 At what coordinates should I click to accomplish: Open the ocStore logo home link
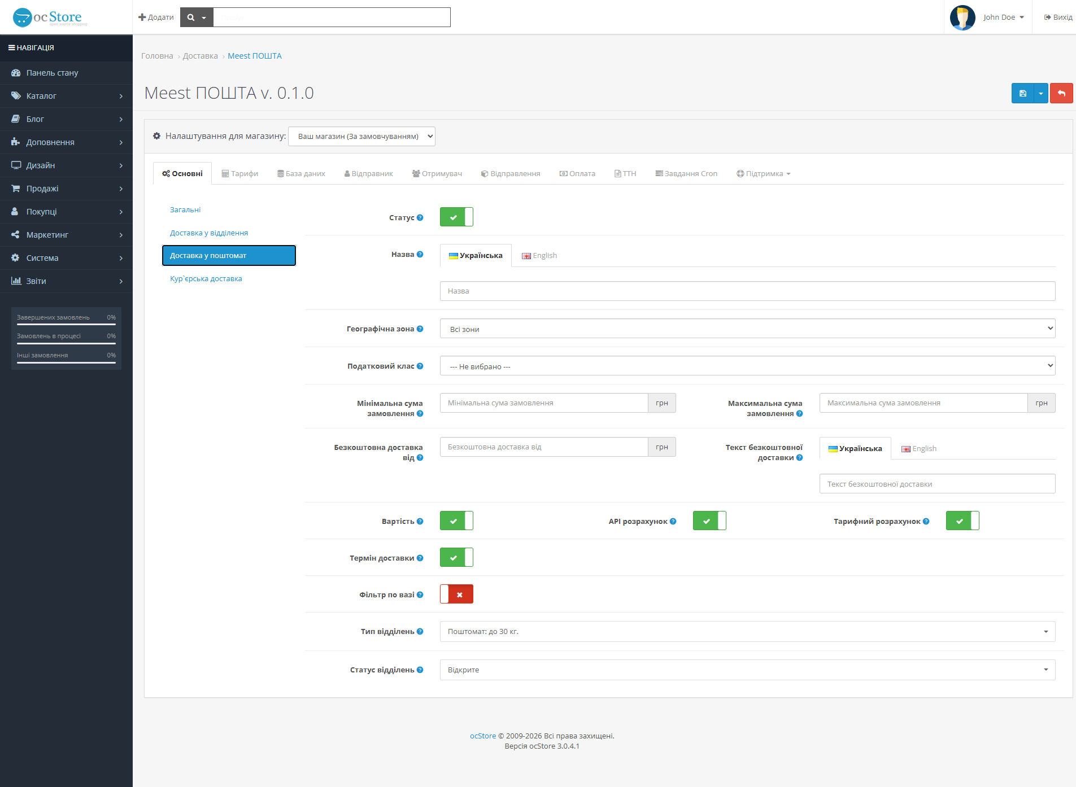(50, 18)
